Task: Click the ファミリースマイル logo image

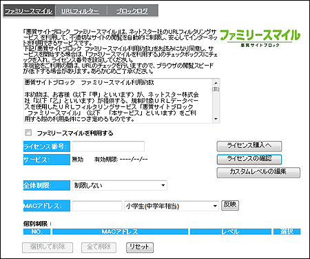Action: click(x=260, y=38)
